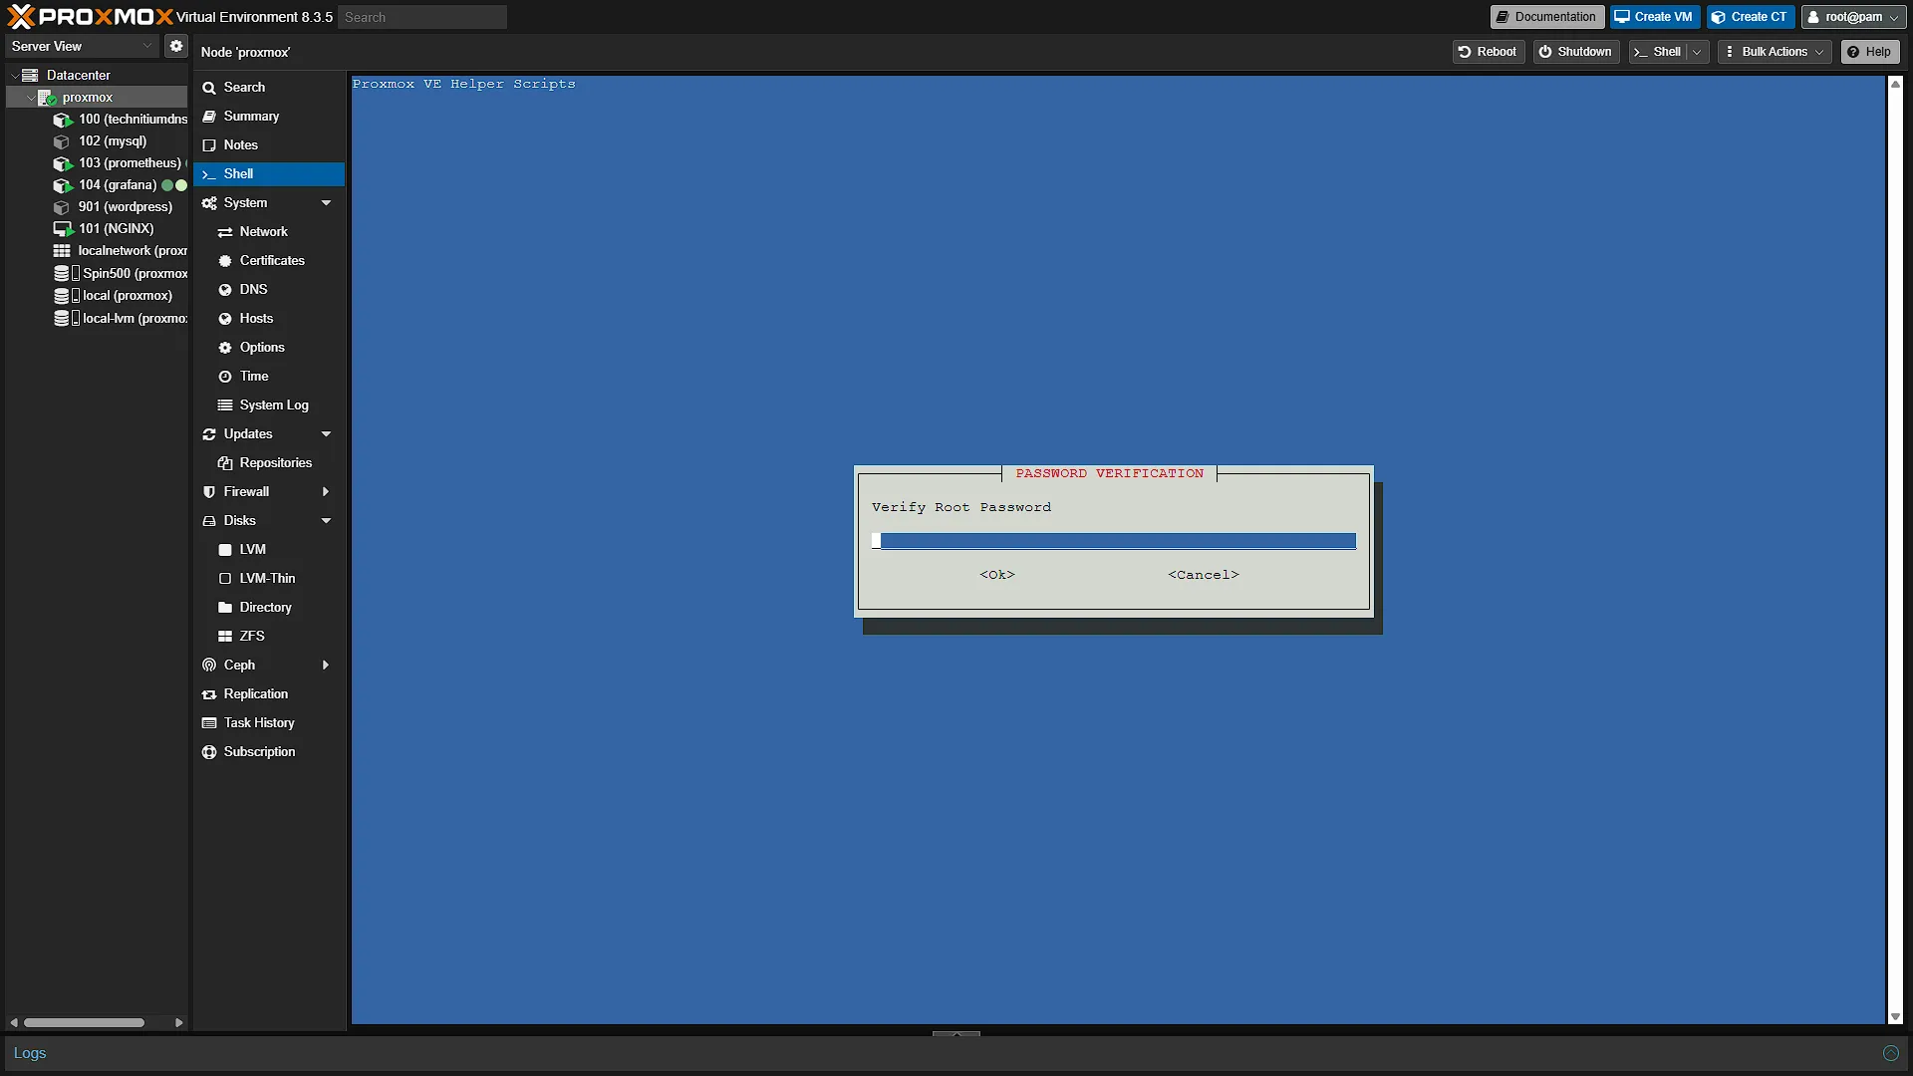
Task: Click the Server View settings gear icon
Action: (x=176, y=46)
